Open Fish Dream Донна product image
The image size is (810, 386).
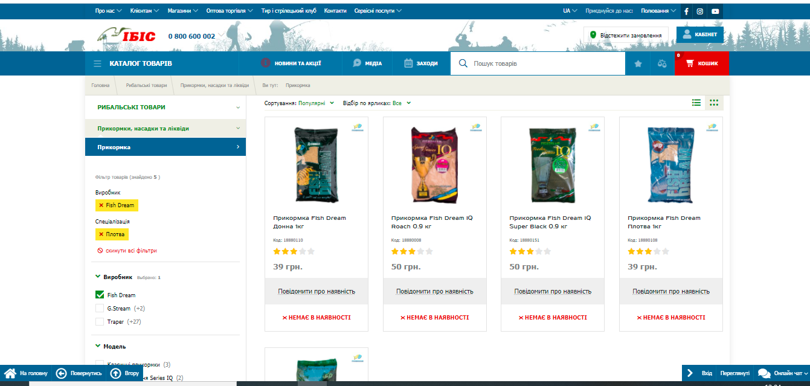click(x=317, y=164)
